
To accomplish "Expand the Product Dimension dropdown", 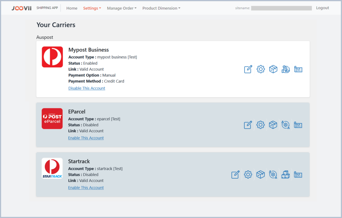I will point(161,8).
